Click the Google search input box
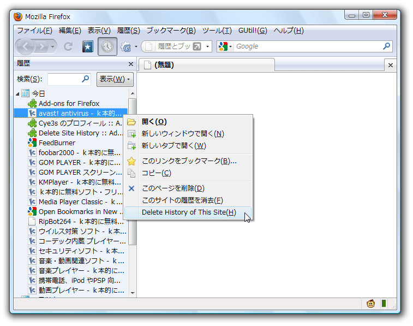The width and height of the screenshot is (413, 326). 308,46
